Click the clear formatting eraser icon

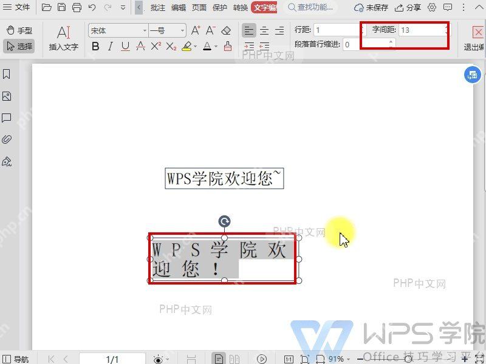[226, 30]
